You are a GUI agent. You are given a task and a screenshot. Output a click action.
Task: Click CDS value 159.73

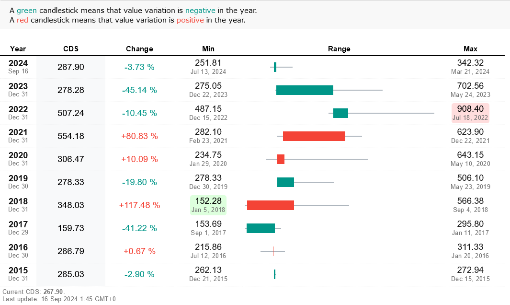(x=71, y=228)
